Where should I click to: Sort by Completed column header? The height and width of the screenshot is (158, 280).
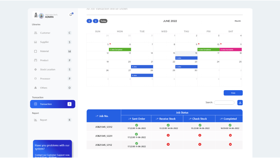pos(228,119)
